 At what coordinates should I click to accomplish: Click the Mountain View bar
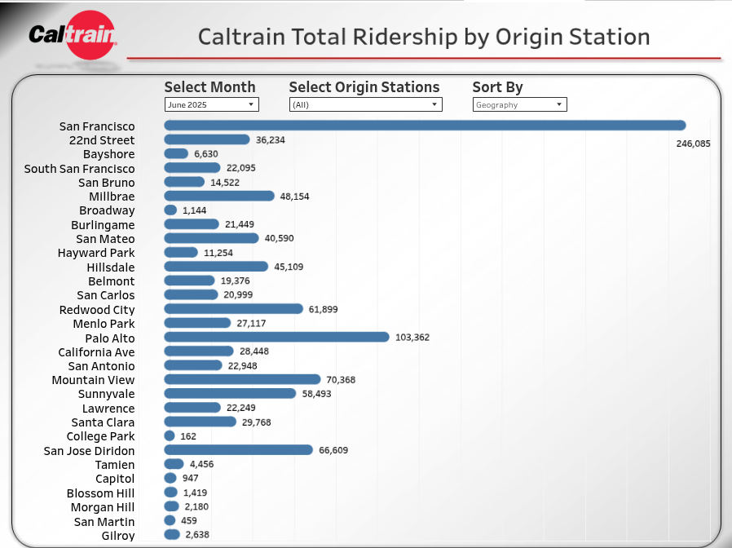242,379
